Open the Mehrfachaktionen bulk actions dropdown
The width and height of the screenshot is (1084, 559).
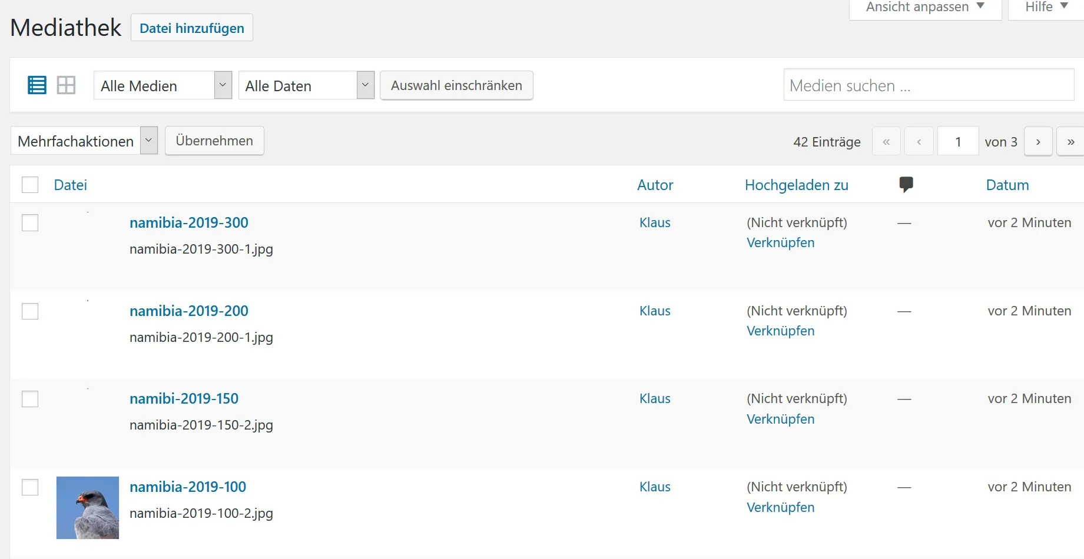click(84, 141)
